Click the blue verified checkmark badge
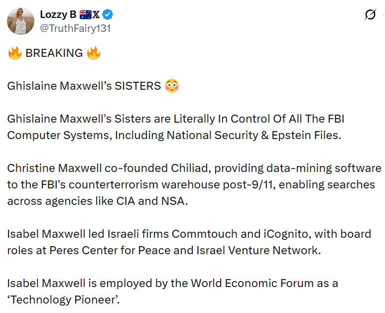The image size is (385, 313). [108, 15]
